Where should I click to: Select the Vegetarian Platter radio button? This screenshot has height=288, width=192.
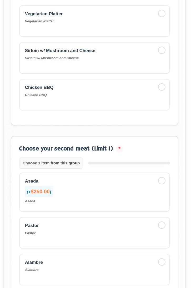point(162,13)
